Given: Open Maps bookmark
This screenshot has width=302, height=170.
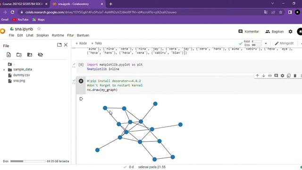Looking at the screenshot, I should pos(39,19).
